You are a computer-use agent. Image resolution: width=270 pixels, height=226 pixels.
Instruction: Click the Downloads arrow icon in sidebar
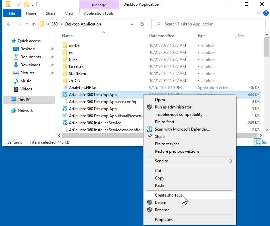16,65
